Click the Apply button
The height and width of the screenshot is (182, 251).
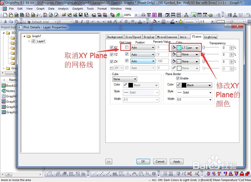177,162
